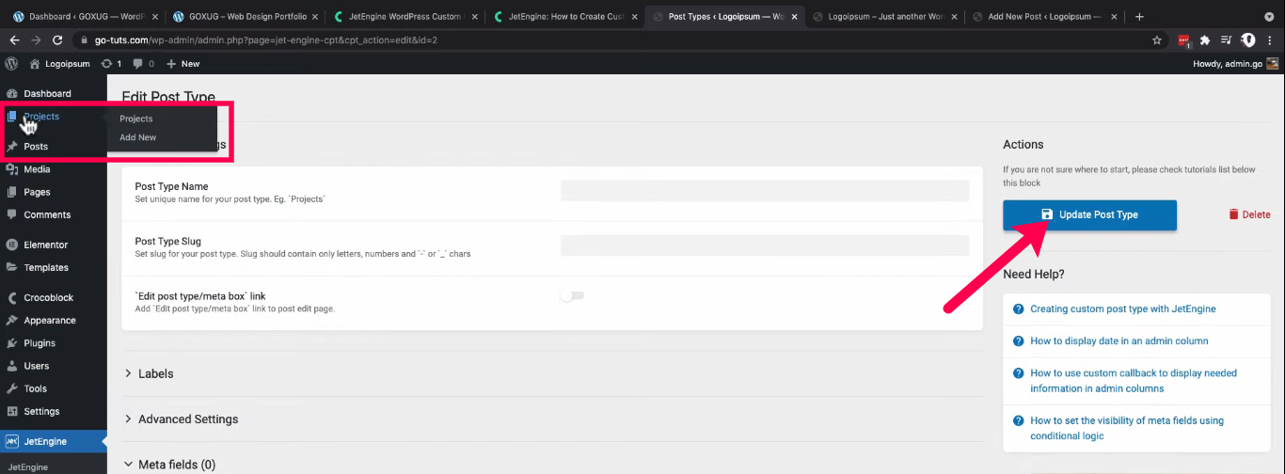Viewport: 1285px width, 474px height.
Task: Toggle the Edit post type/meta box link switch
Action: click(x=572, y=295)
